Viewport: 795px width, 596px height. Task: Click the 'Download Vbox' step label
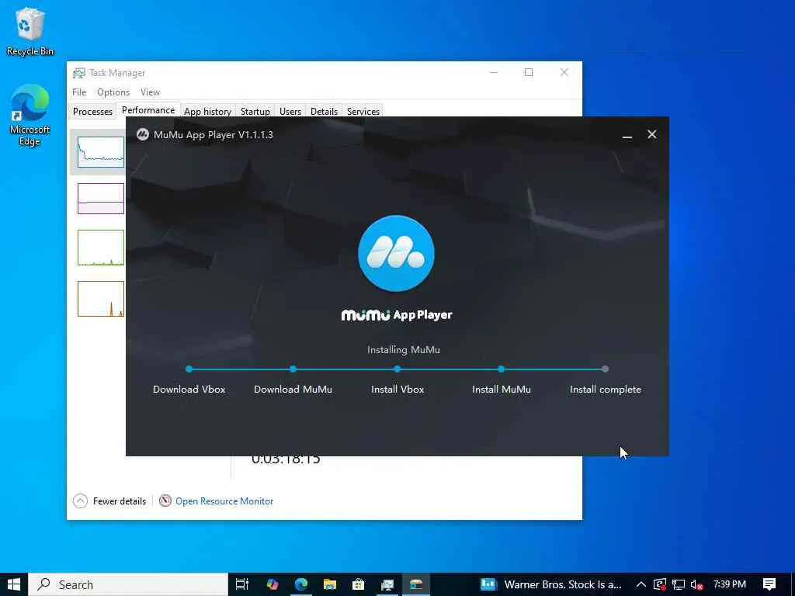189,390
